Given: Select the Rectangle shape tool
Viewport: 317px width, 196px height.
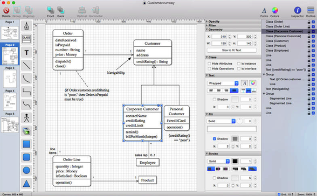Looking at the screenshot, I should [x=26, y=144].
